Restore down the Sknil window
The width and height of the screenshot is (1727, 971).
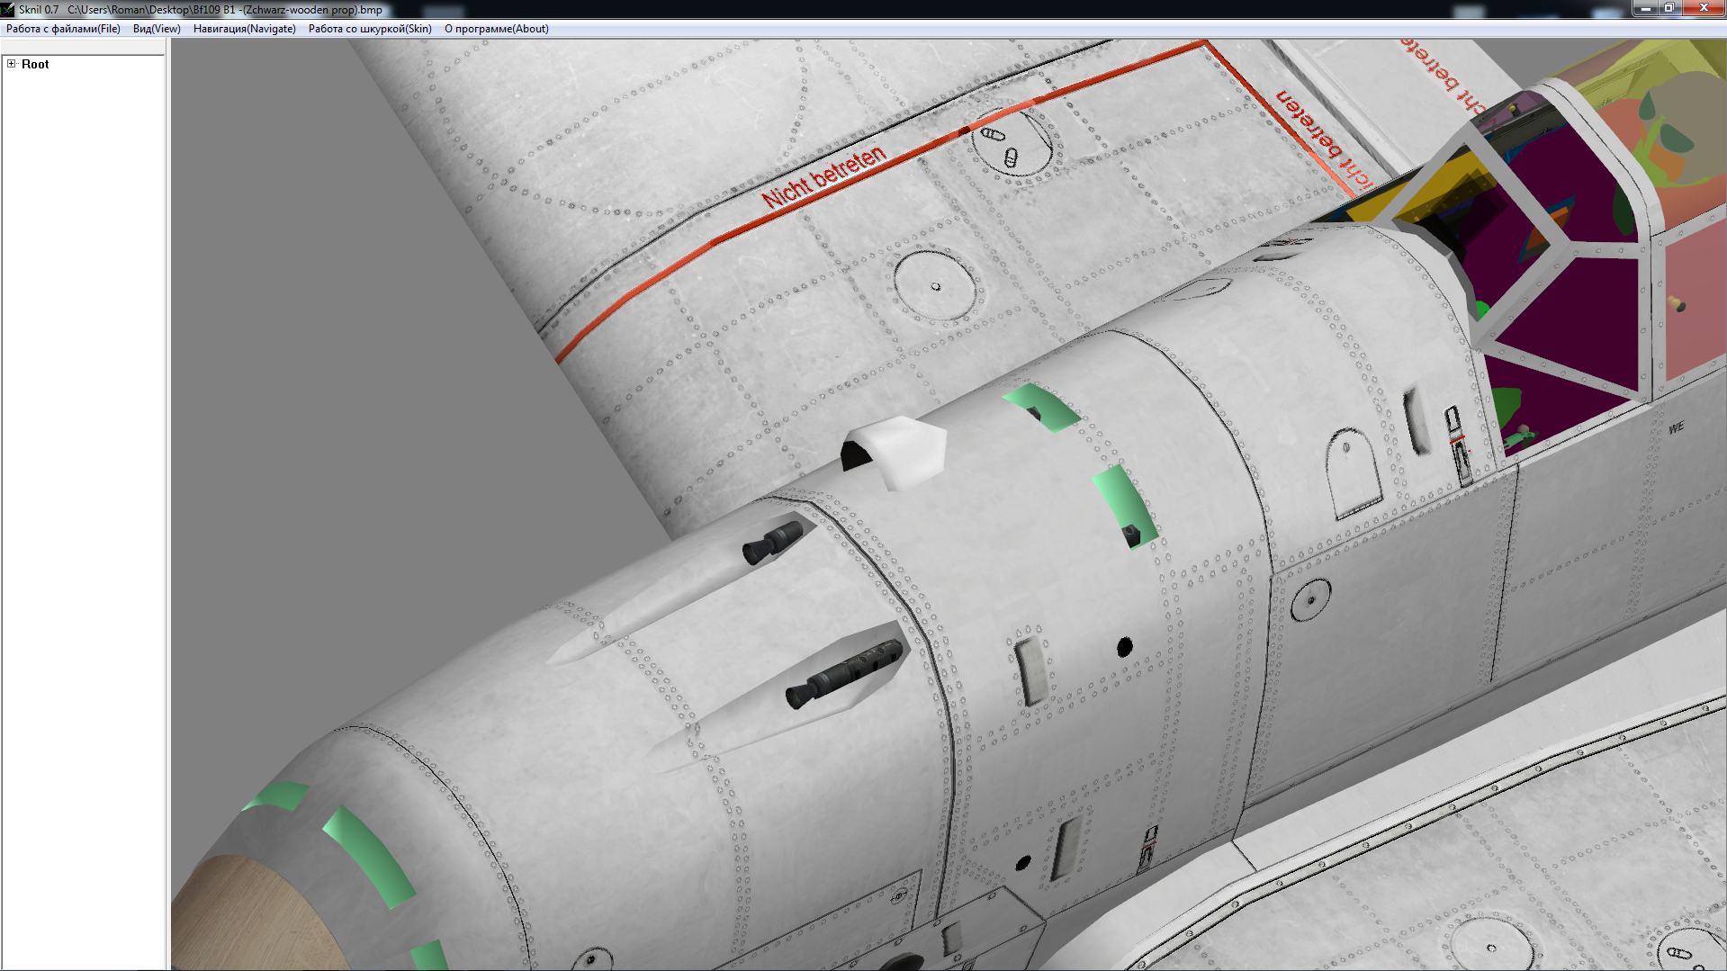pyautogui.click(x=1669, y=8)
